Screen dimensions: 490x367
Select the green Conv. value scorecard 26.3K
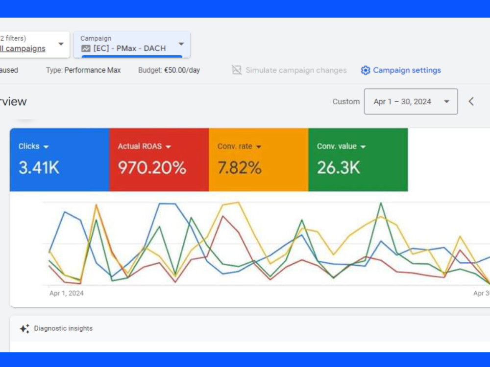tap(358, 160)
